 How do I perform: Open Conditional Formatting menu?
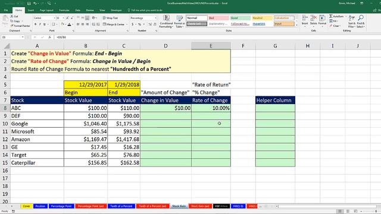[166, 21]
